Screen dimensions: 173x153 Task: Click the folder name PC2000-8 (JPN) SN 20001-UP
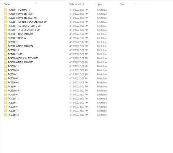pyautogui.click(x=22, y=18)
